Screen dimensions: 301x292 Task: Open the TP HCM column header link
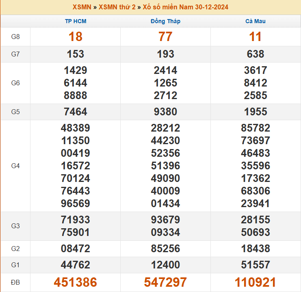click(76, 21)
